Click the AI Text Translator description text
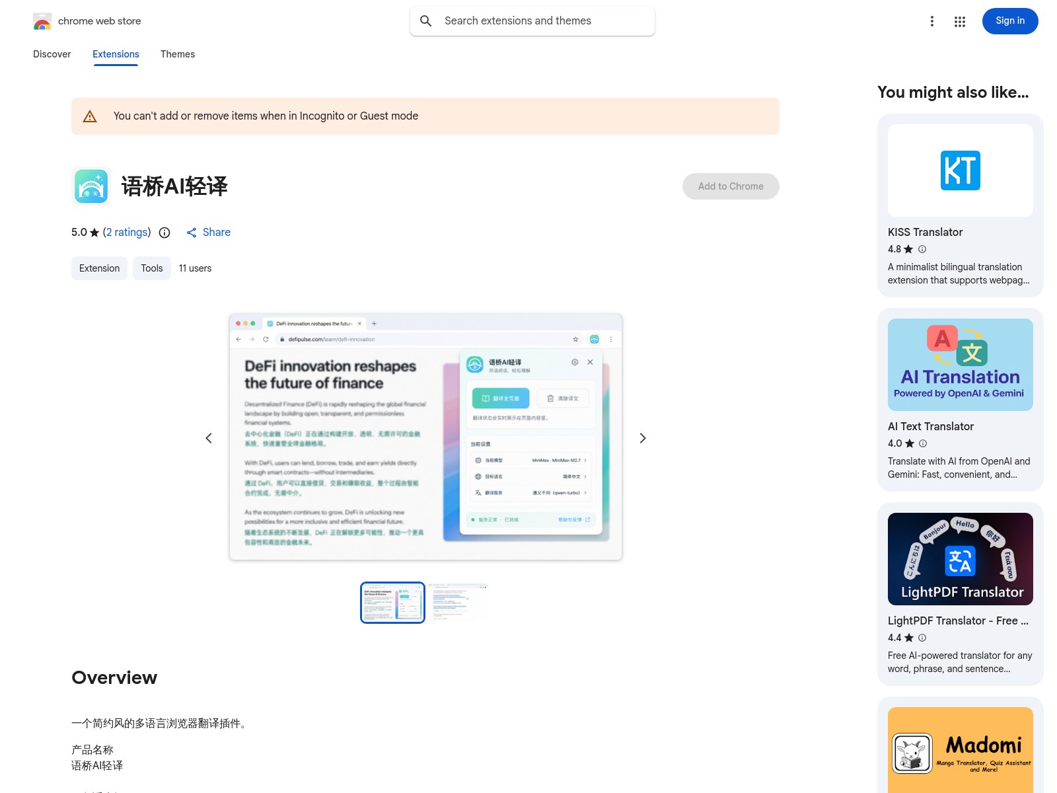The width and height of the screenshot is (1057, 793). (x=959, y=468)
